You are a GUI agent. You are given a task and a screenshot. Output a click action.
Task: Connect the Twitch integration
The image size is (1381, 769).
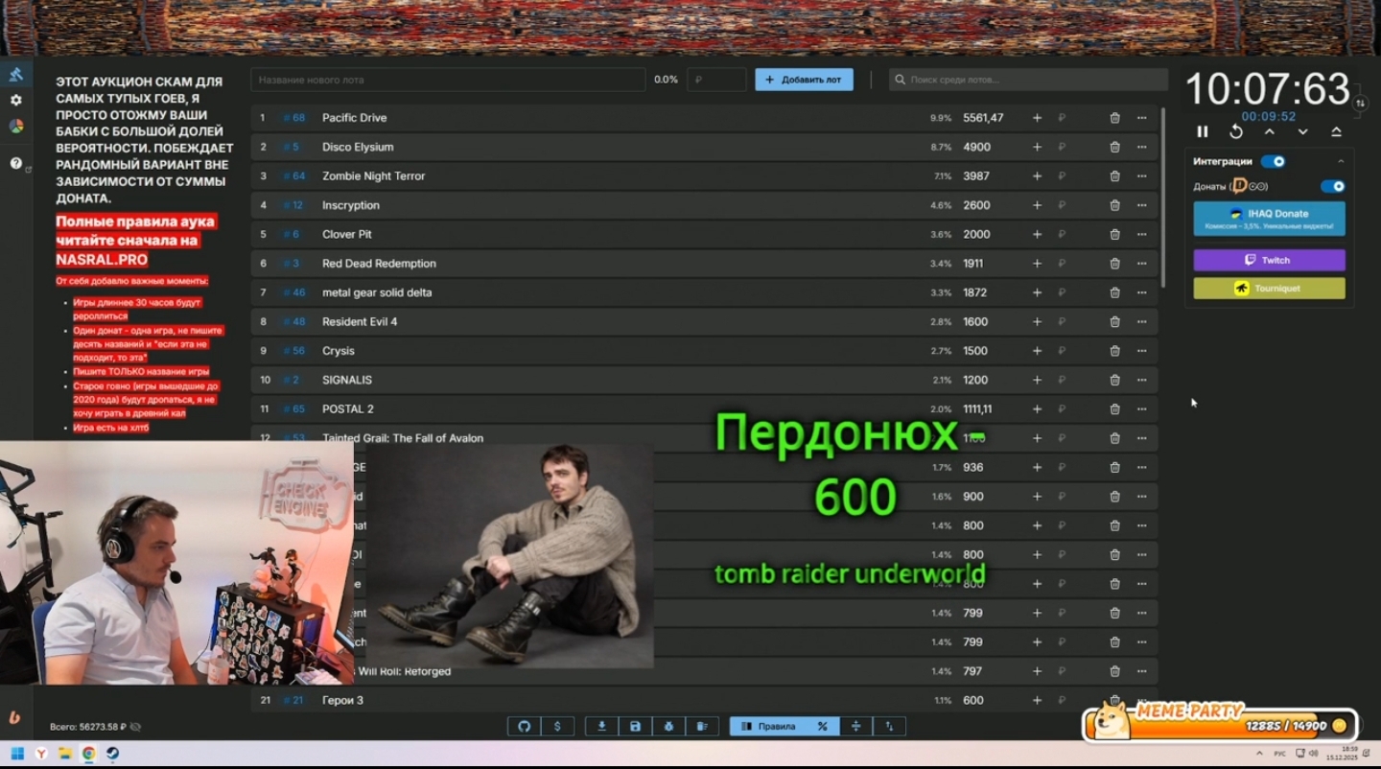coord(1269,260)
